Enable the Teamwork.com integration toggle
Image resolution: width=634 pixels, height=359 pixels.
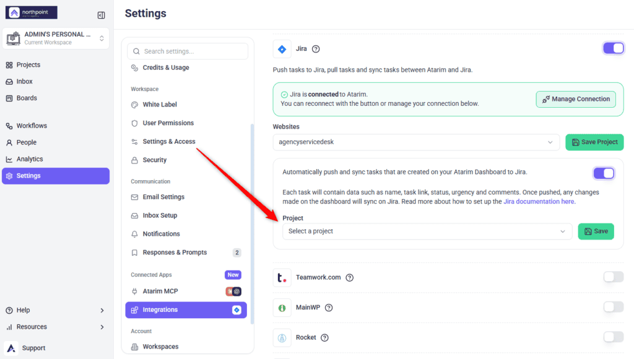tap(614, 277)
